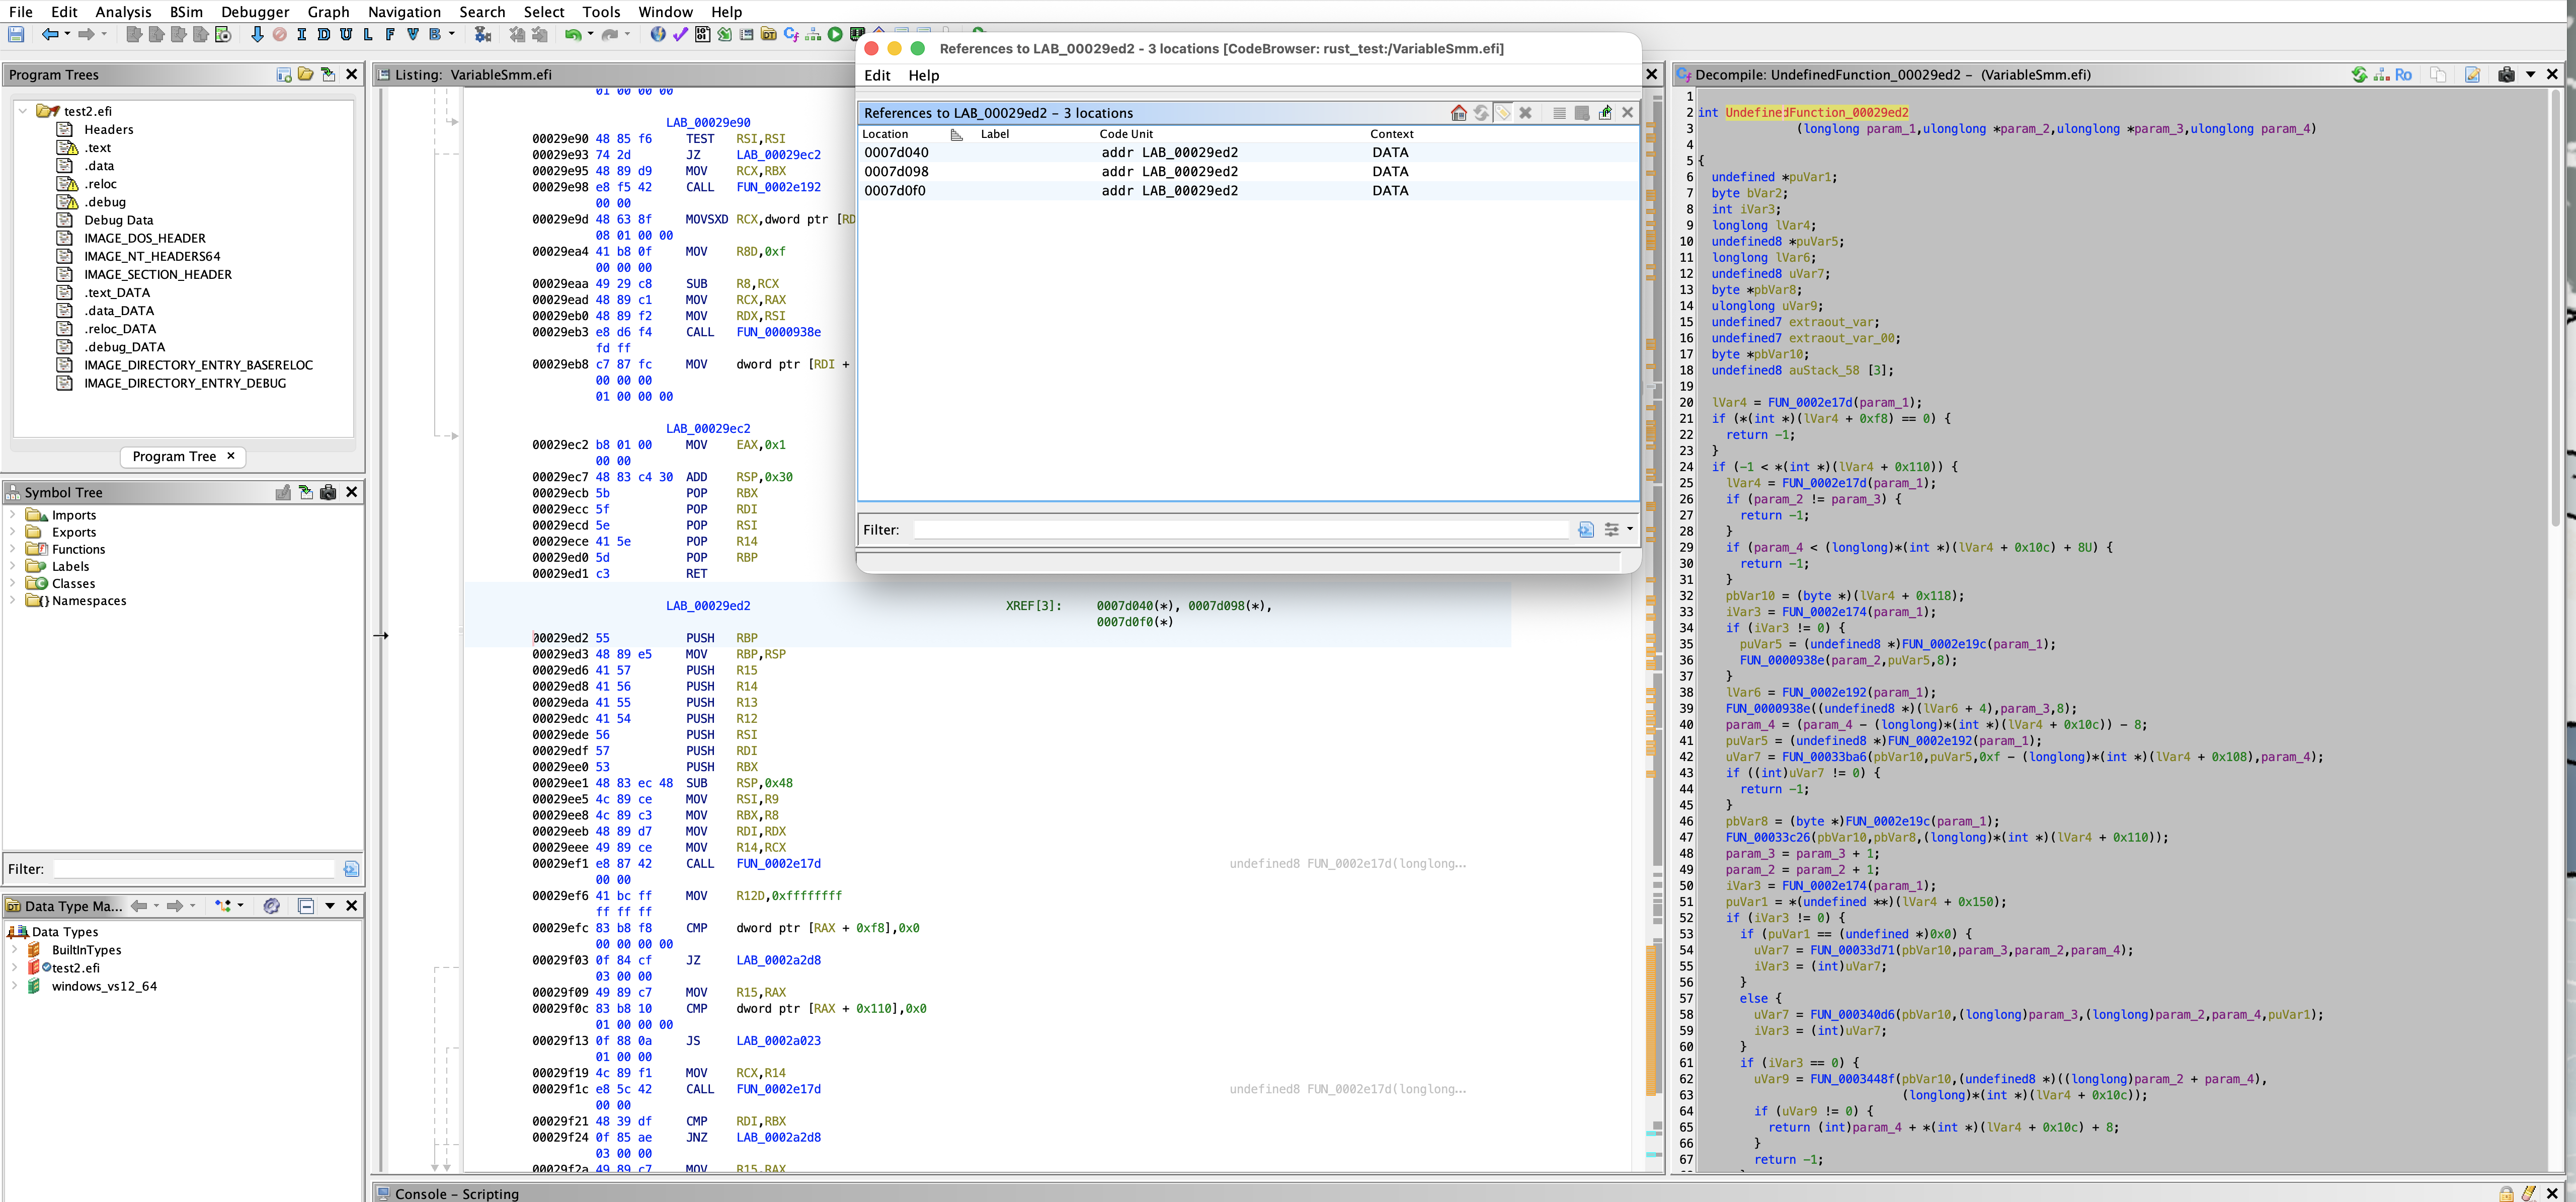
Task: Click Data Type Manager back arrow icon
Action: point(139,906)
